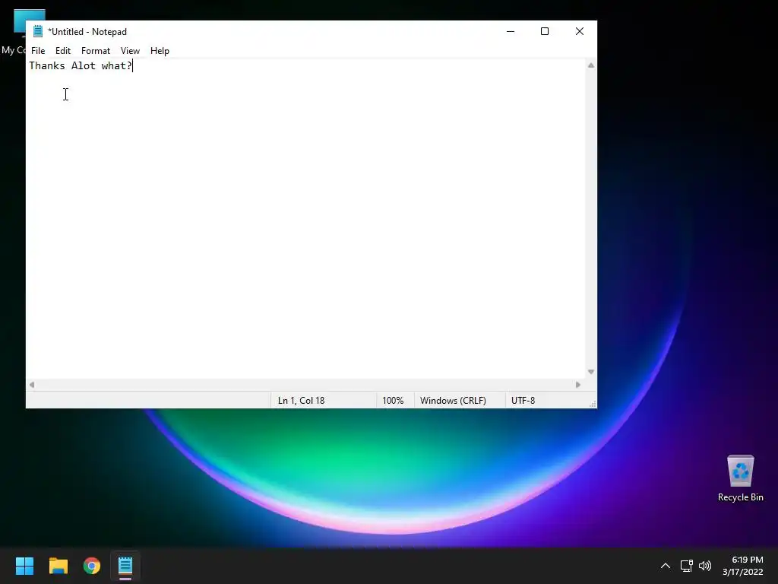
Task: Click the "UTF-8" encoding status entry
Action: point(523,400)
